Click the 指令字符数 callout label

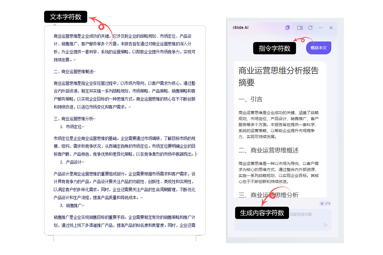click(274, 48)
